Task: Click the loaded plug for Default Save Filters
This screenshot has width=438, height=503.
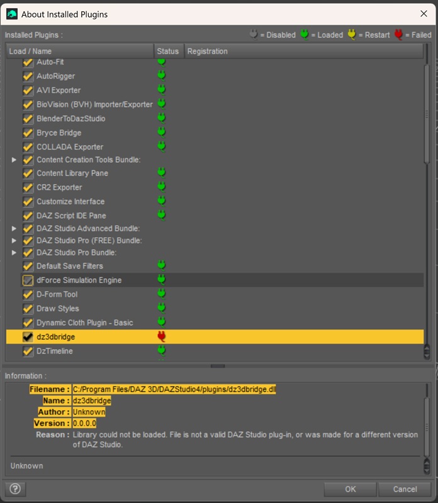Action: [x=161, y=265]
